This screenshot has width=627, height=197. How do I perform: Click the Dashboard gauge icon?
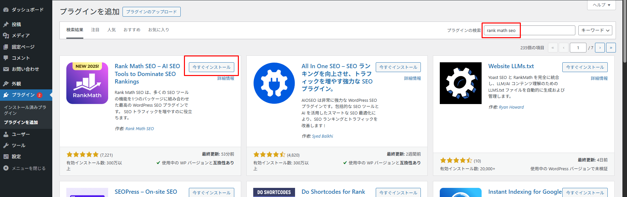pos(6,10)
